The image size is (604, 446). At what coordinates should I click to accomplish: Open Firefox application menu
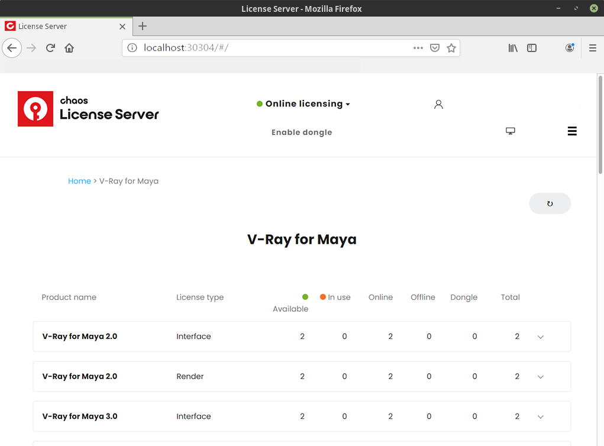[593, 48]
